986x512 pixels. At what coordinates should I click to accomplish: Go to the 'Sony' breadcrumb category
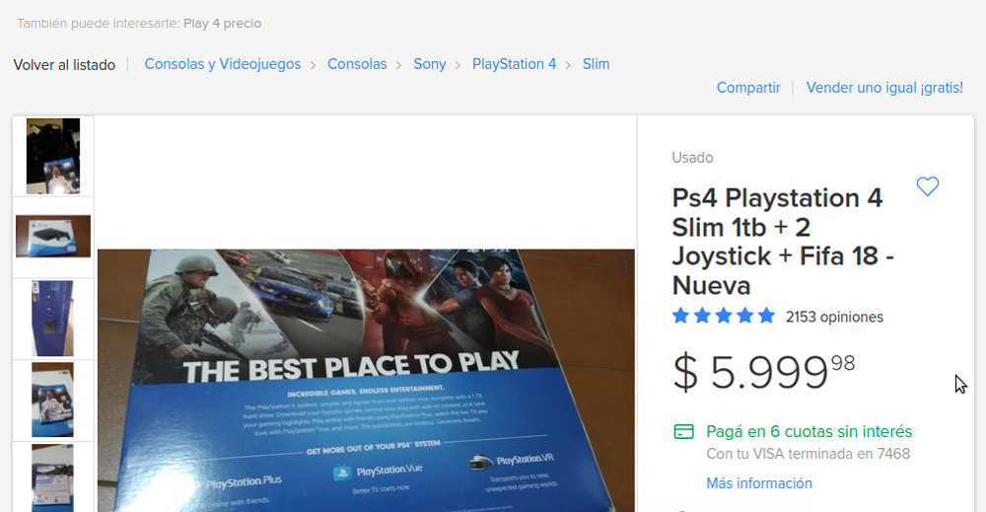tap(430, 64)
